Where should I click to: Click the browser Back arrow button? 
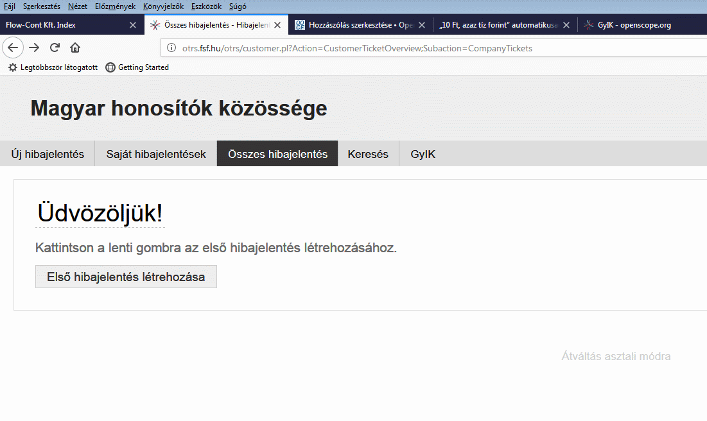13,47
